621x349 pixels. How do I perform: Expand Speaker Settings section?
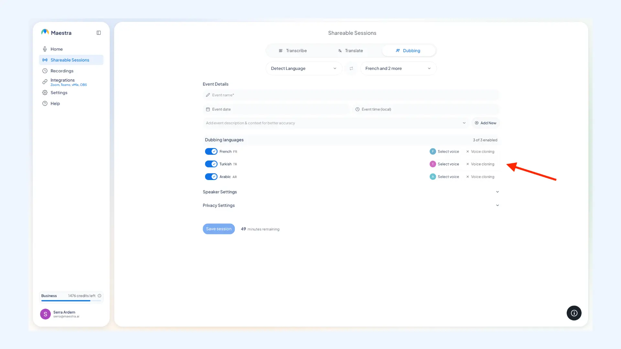[351, 192]
